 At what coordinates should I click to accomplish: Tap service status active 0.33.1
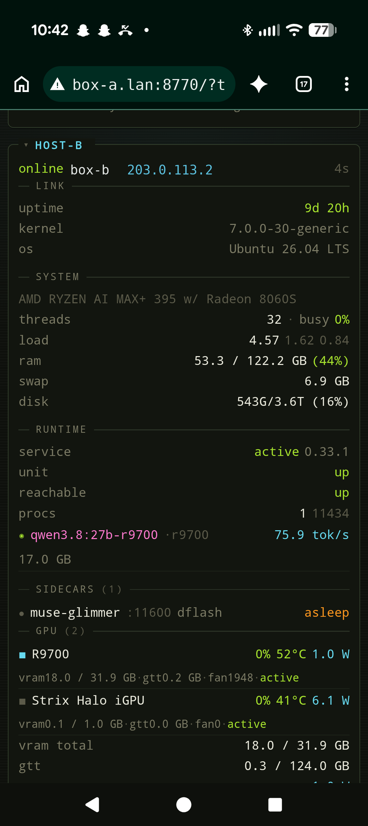pyautogui.click(x=302, y=452)
